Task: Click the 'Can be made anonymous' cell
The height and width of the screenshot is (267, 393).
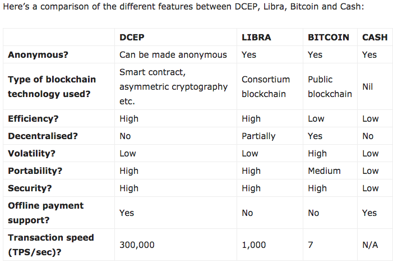Action: (173, 54)
